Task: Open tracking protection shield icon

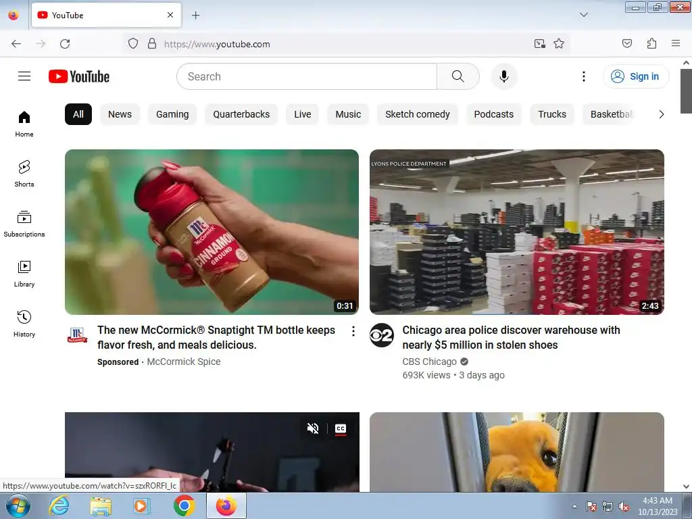Action: (x=133, y=44)
